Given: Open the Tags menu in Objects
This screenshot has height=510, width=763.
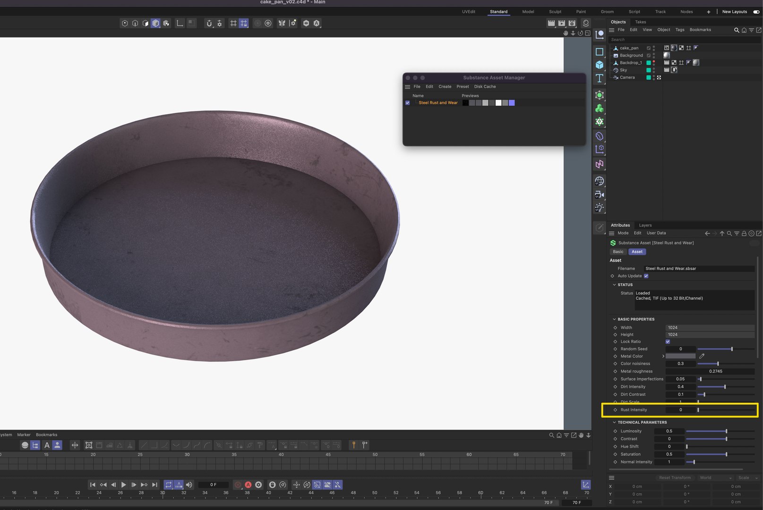Looking at the screenshot, I should tap(680, 30).
